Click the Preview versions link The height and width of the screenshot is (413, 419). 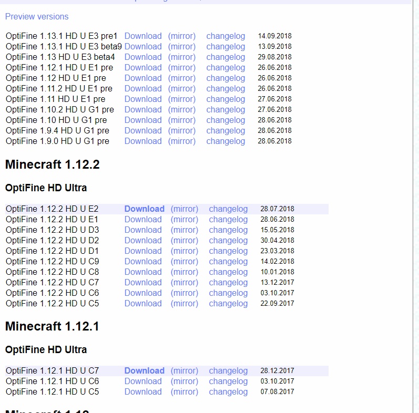point(37,17)
